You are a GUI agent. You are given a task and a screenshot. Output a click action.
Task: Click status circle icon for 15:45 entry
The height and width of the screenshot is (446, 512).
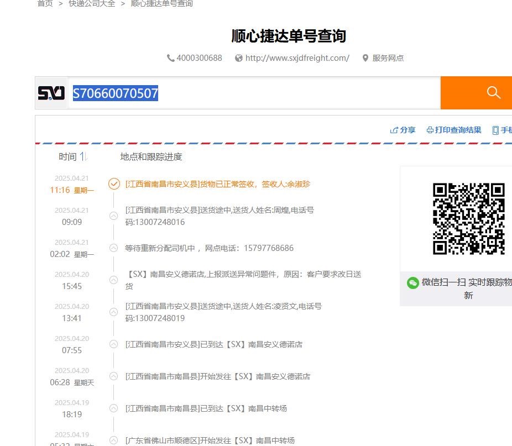(114, 280)
